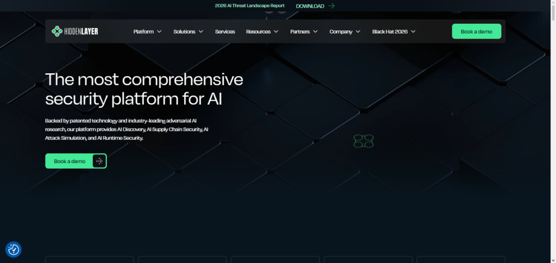Click the arrow icon inside hero Book a demo

(99, 161)
